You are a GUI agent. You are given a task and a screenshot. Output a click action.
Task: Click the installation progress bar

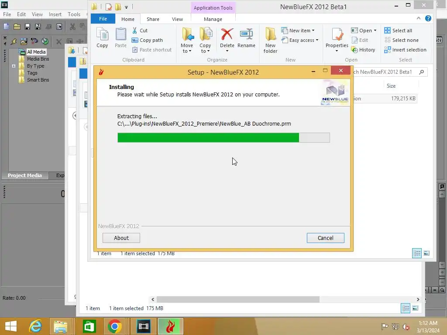pyautogui.click(x=223, y=137)
